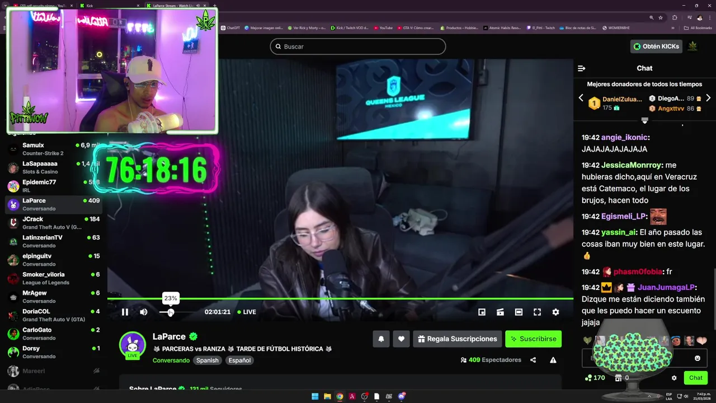
Task: Show previous top donors arrow
Action: [x=581, y=98]
